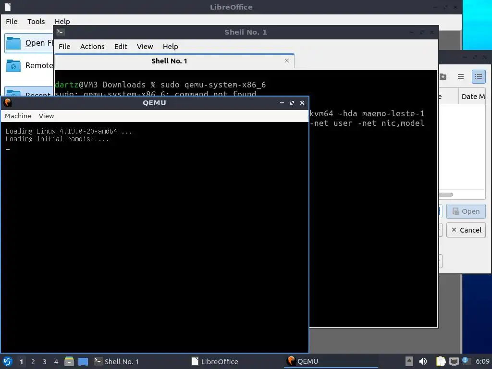Open the clipboard manager tray icon
This screenshot has width=492, height=369.
(441, 361)
